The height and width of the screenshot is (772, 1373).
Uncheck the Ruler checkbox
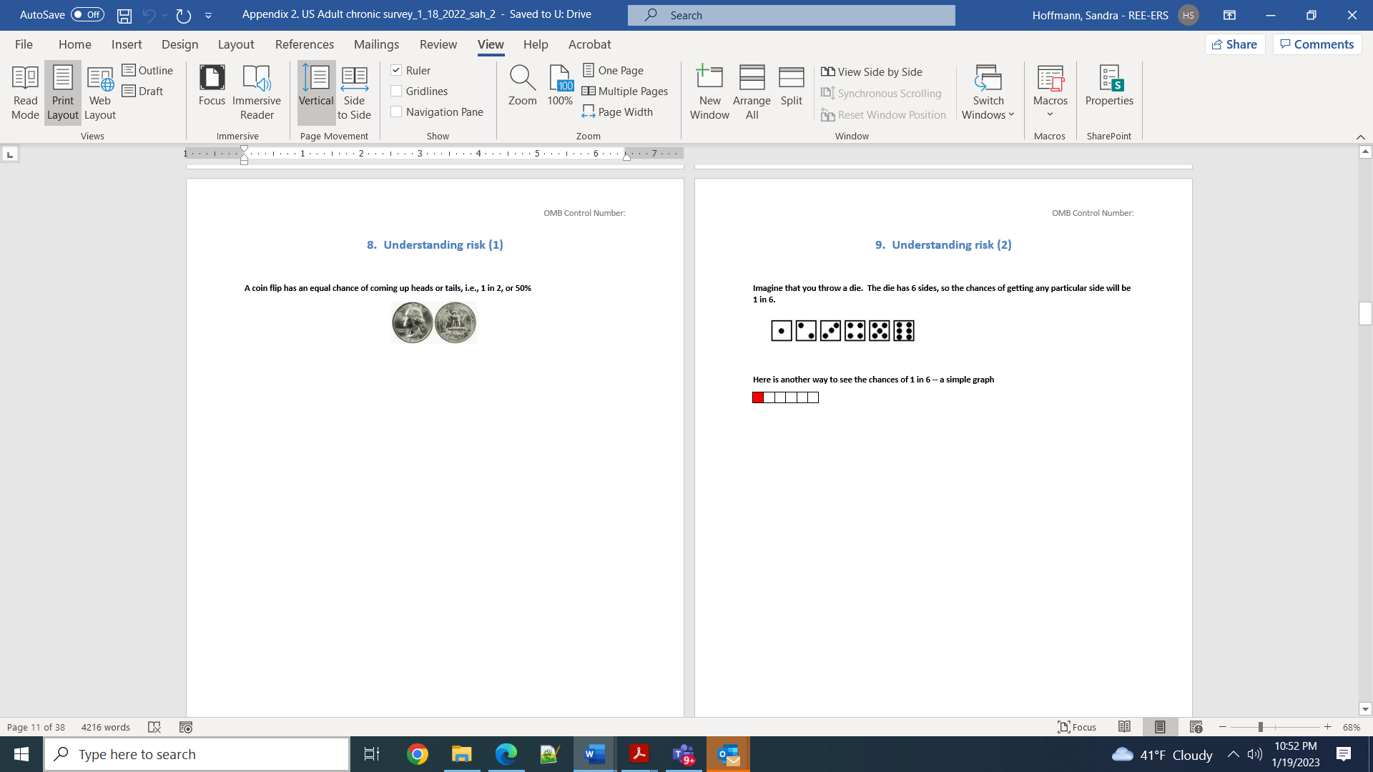coord(396,70)
